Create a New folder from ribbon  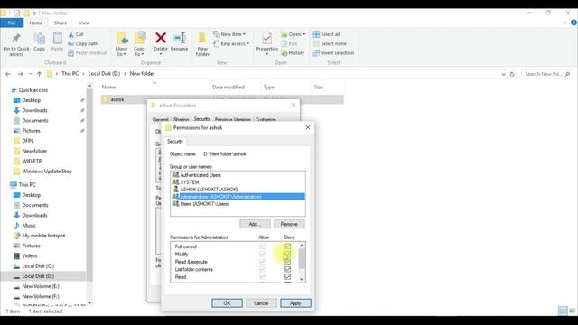pyautogui.click(x=202, y=44)
